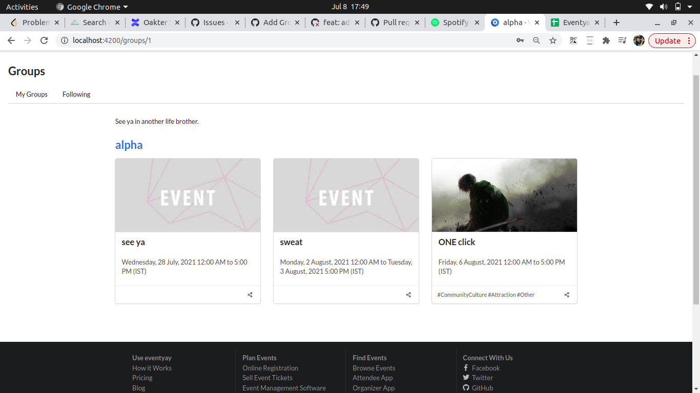Open Browse Events footer link
The image size is (700, 393).
pos(374,368)
